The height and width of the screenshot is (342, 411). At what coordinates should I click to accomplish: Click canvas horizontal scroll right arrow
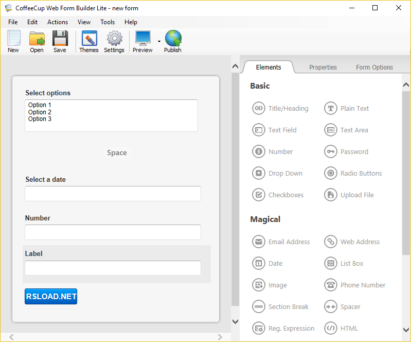coord(220,337)
